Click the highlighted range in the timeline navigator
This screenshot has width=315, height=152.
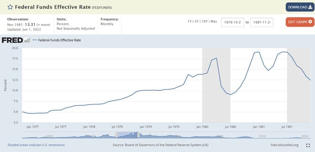pyautogui.click(x=127, y=135)
